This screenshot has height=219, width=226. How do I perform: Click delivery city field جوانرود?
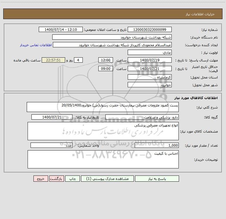coord(150,85)
